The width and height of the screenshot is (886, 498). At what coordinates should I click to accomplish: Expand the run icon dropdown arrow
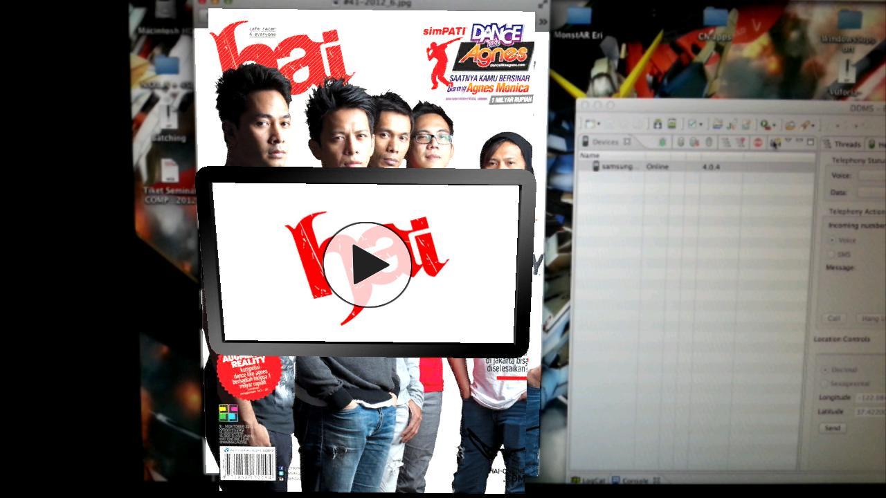click(x=774, y=125)
